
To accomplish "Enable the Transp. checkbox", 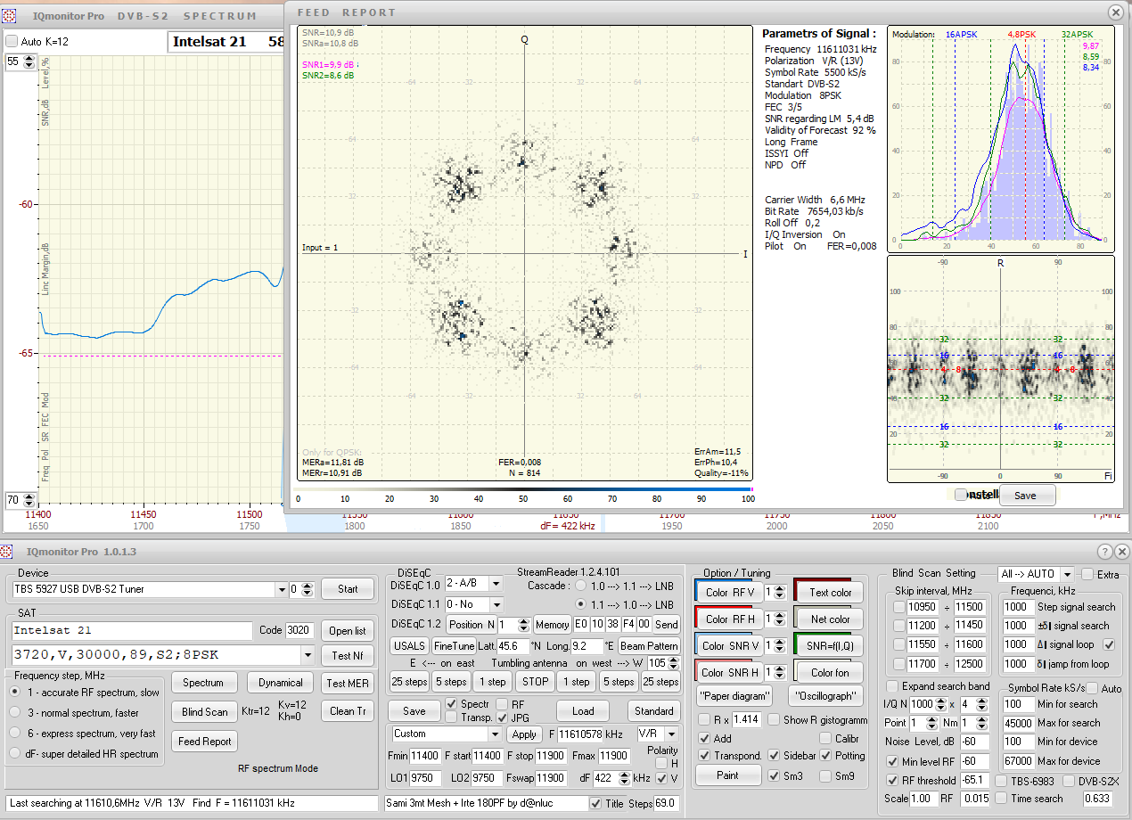I will click(452, 717).
